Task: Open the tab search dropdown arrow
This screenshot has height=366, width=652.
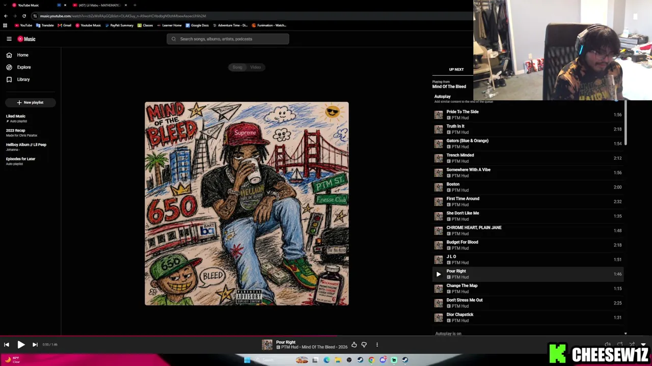Action: click(5, 5)
